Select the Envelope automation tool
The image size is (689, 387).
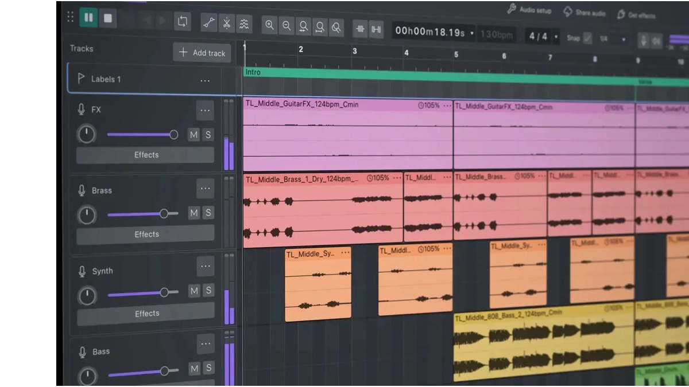[209, 23]
